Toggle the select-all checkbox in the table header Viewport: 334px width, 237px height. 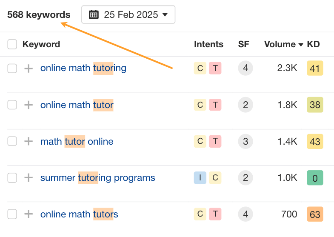coord(12,44)
